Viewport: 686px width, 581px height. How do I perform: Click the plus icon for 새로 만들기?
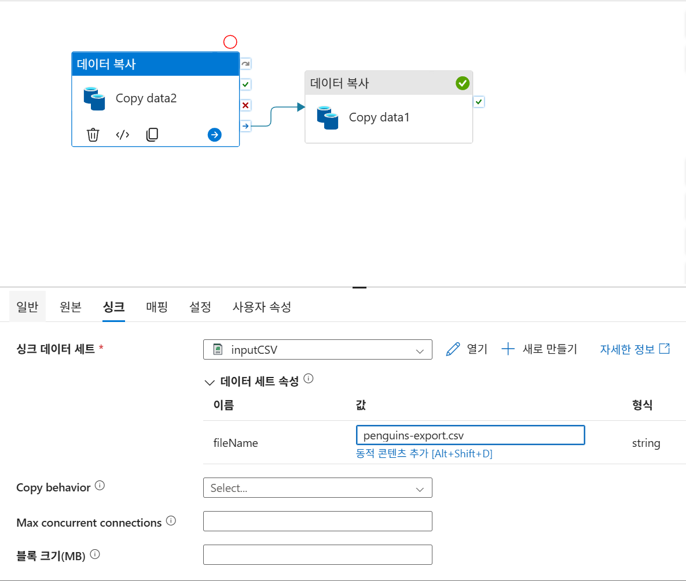click(x=508, y=349)
